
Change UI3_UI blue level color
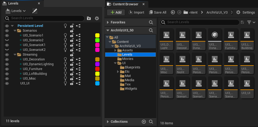(97, 83)
